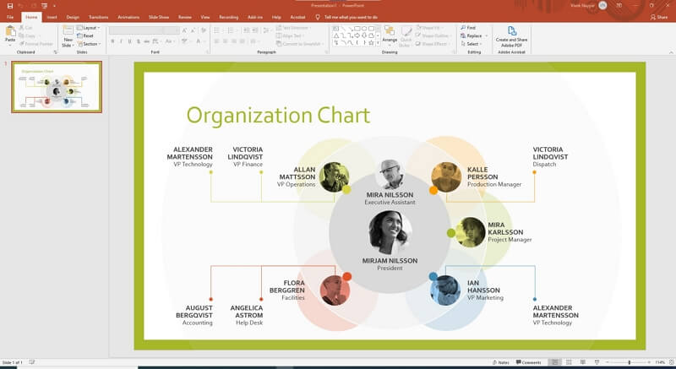Image resolution: width=676 pixels, height=369 pixels.
Task: Click the Share button
Action: 659,17
